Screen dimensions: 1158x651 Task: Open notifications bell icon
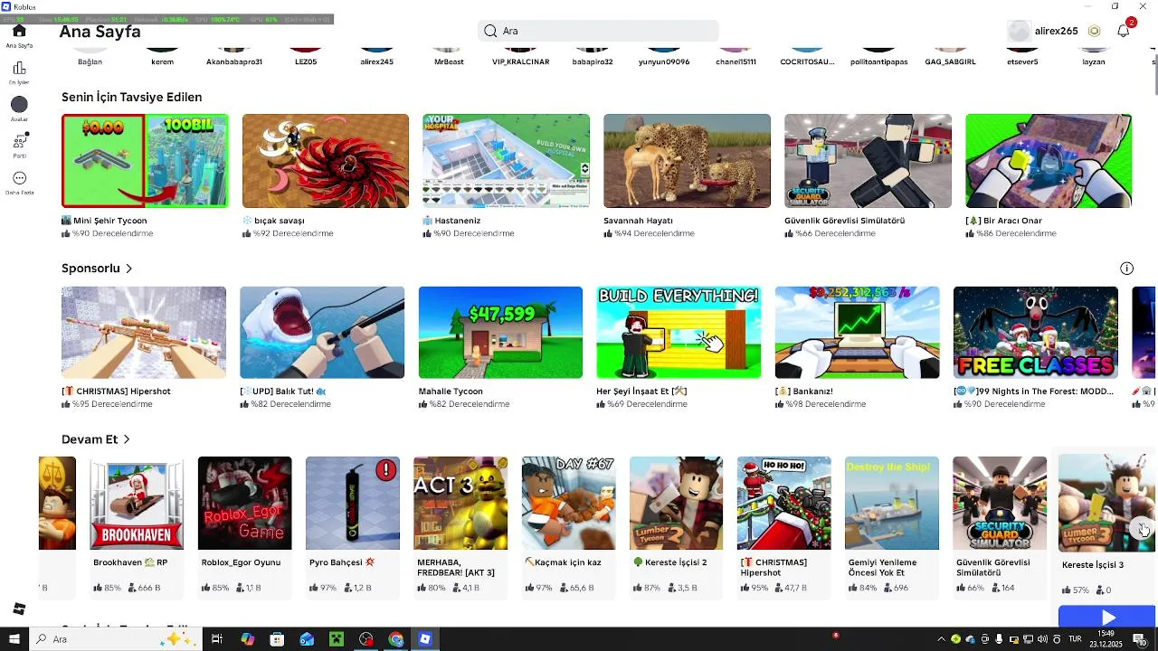pyautogui.click(x=1123, y=31)
